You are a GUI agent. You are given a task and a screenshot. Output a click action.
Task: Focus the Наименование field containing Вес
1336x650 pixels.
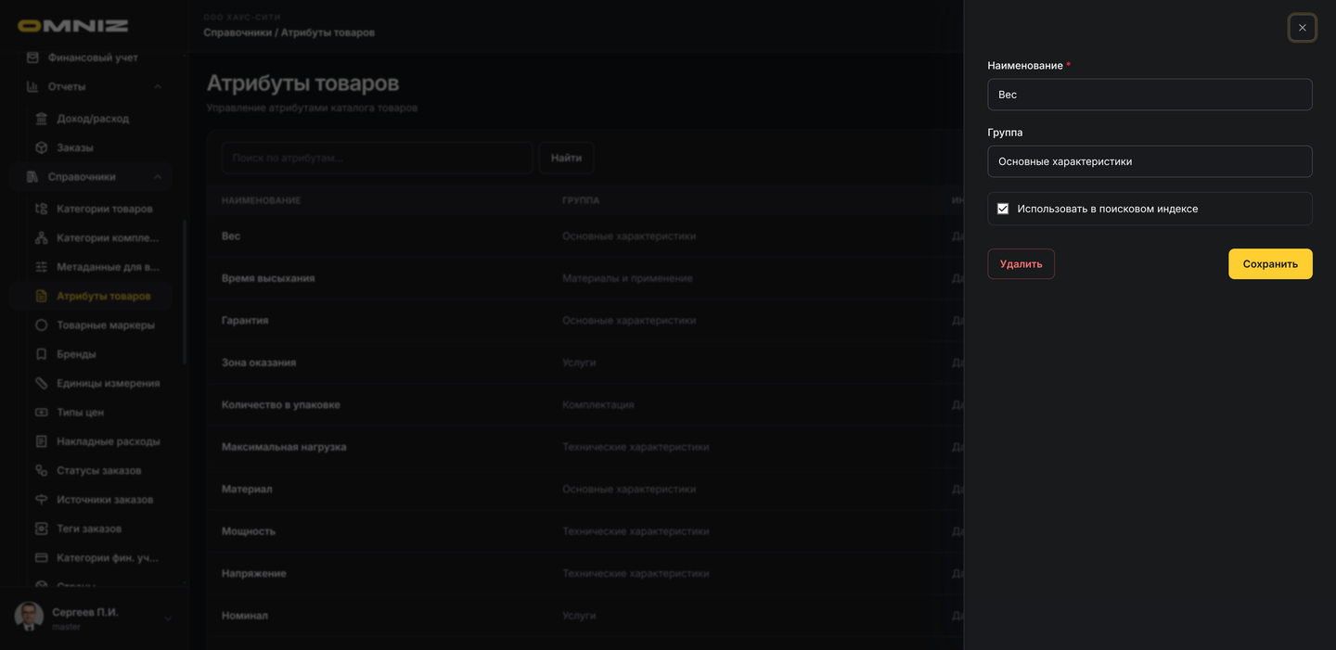click(1150, 95)
